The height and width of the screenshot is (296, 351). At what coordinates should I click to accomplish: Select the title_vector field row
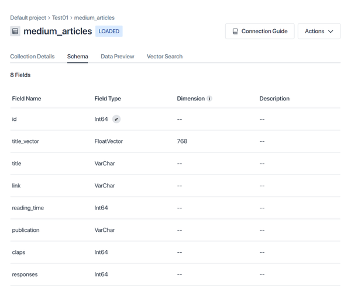(25, 141)
